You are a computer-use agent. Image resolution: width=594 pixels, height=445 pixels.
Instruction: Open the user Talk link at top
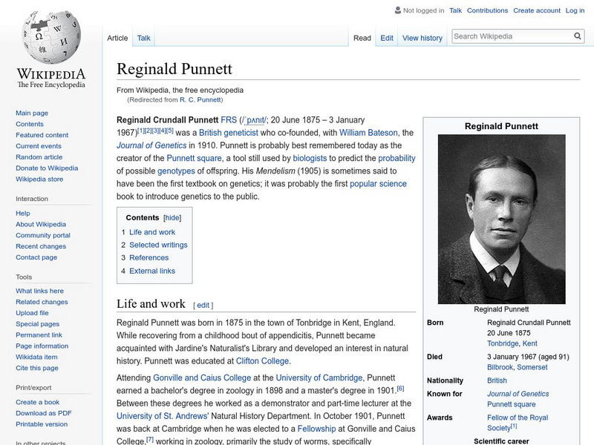pos(455,10)
